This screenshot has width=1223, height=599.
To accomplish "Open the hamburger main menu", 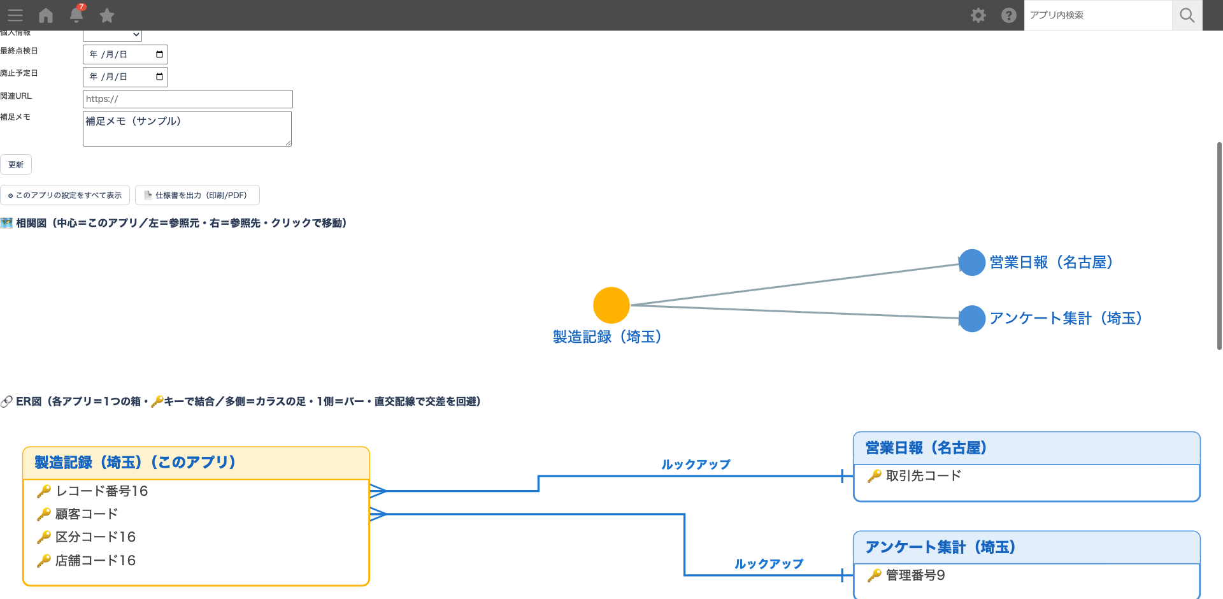I will point(15,15).
